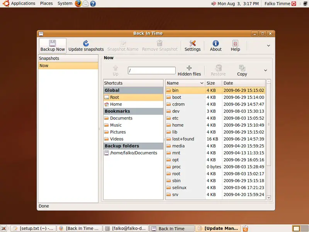Launch the mail client panel icon
This screenshot has height=232, width=309.
tap(85, 3)
